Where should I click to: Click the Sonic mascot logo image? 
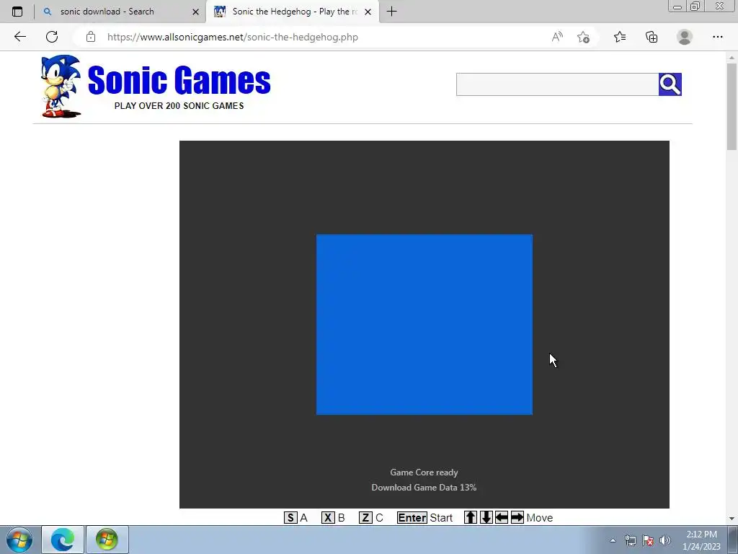61,87
